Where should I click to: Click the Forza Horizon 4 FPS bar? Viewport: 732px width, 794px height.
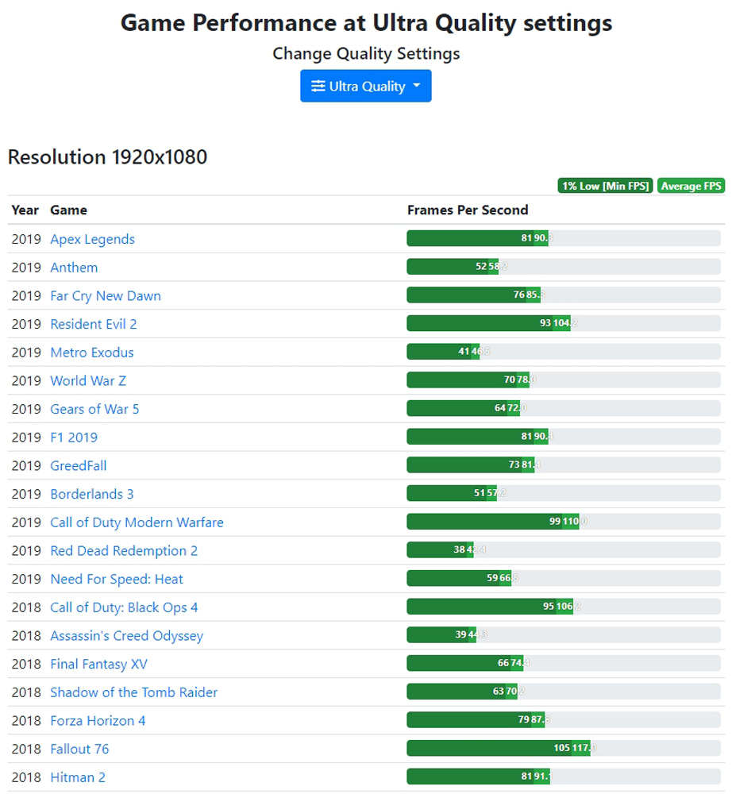tap(564, 721)
